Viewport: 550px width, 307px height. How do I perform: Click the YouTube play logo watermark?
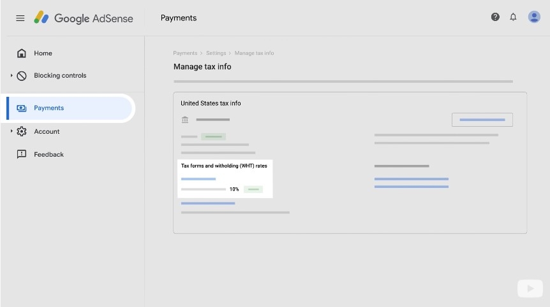530,289
